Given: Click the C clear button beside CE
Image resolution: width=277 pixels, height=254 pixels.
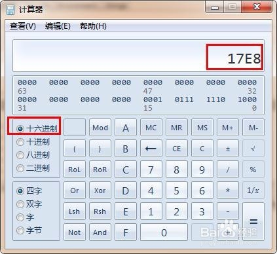Looking at the screenshot, I should 202,149.
